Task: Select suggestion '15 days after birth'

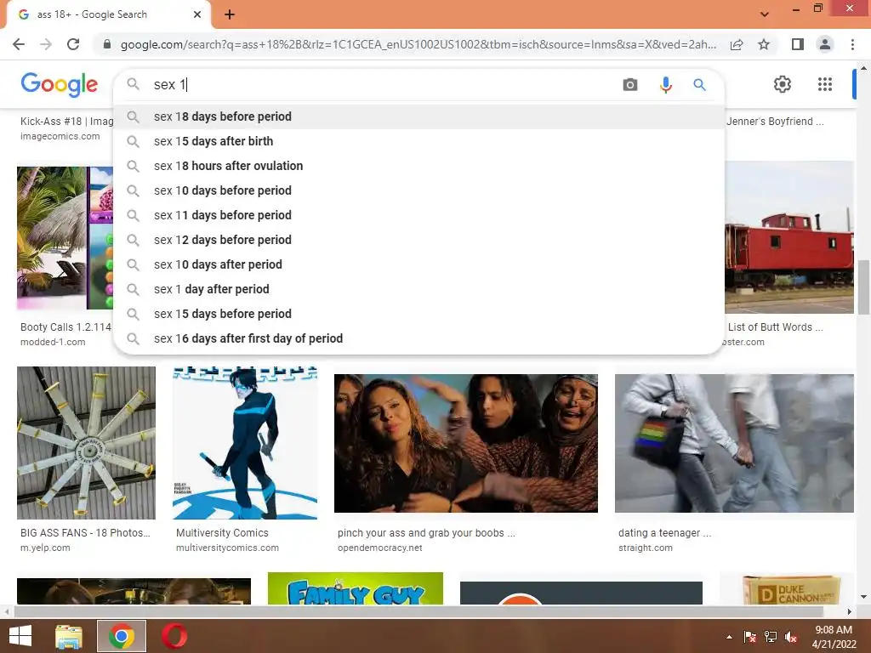Action: coord(418,141)
